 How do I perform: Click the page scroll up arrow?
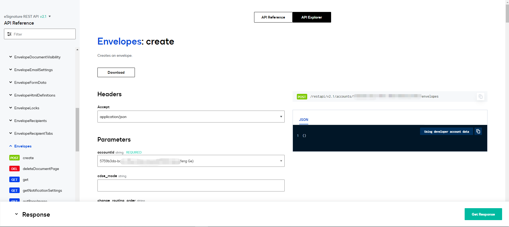coord(507,2)
